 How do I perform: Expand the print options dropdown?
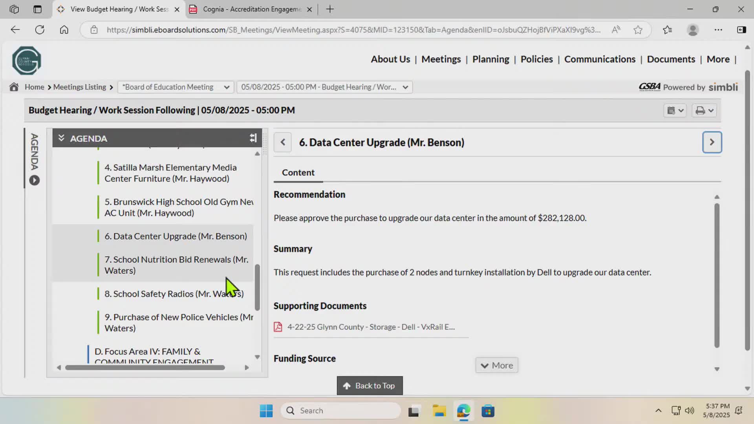pos(705,111)
